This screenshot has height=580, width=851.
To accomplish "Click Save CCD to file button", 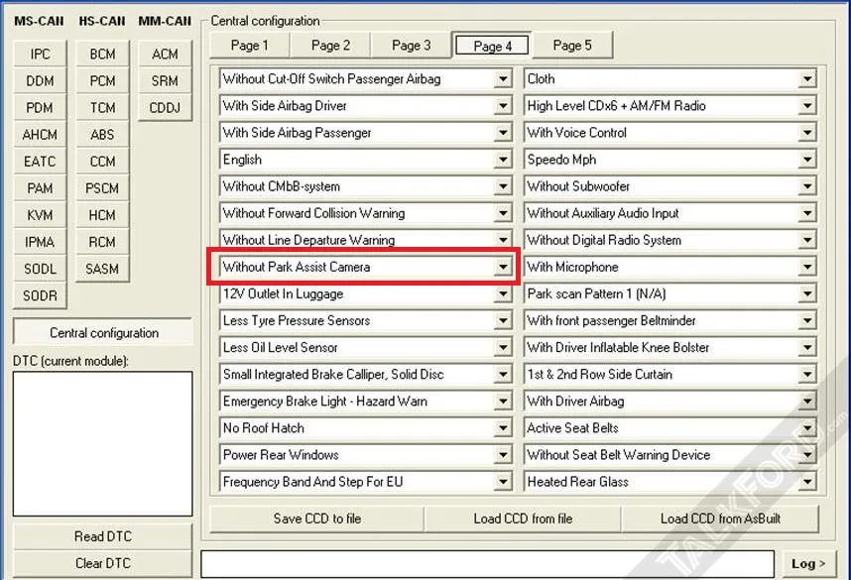I will tap(316, 519).
